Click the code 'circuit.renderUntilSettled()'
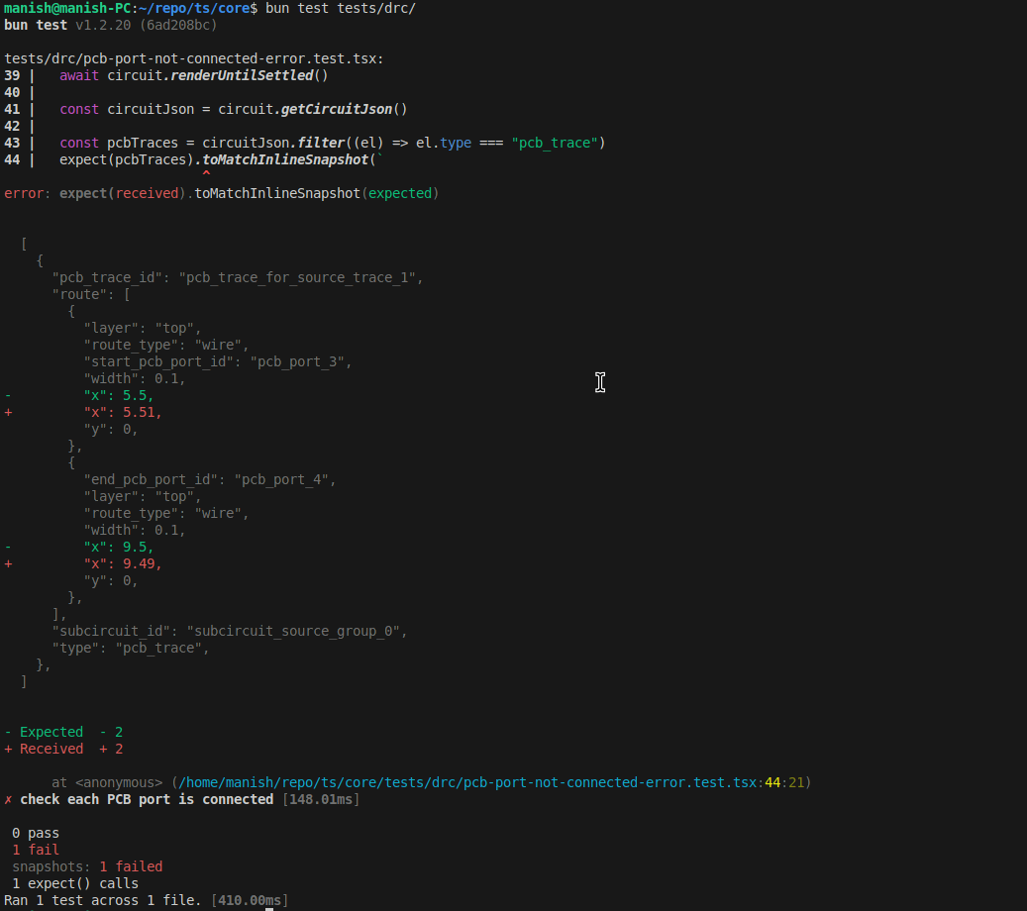 (218, 75)
